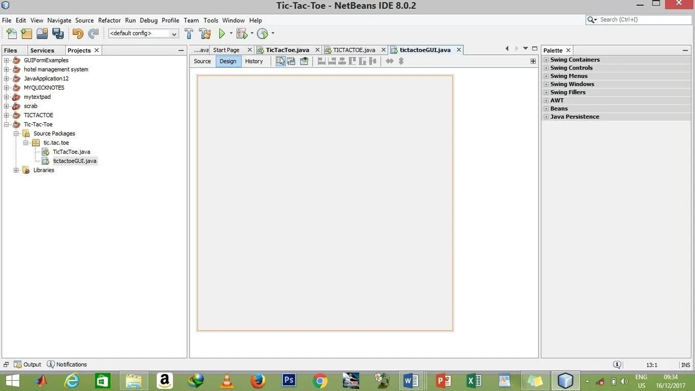Image resolution: width=695 pixels, height=391 pixels.
Task: Activate Selection Mode in the form designer
Action: point(280,61)
